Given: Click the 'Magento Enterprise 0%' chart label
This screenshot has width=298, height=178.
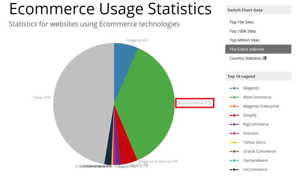Looking at the screenshot, I should (158, 161).
